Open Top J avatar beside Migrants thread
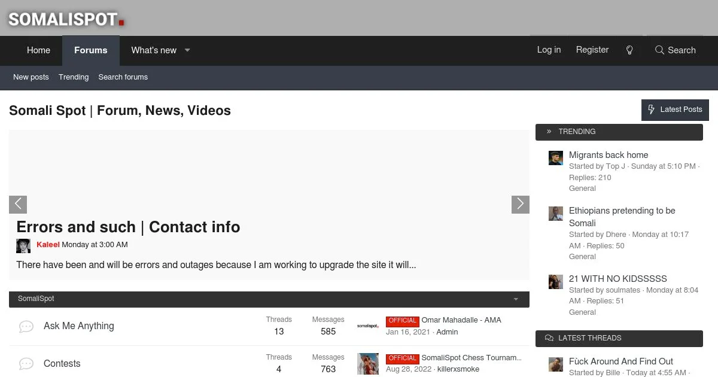 point(556,158)
